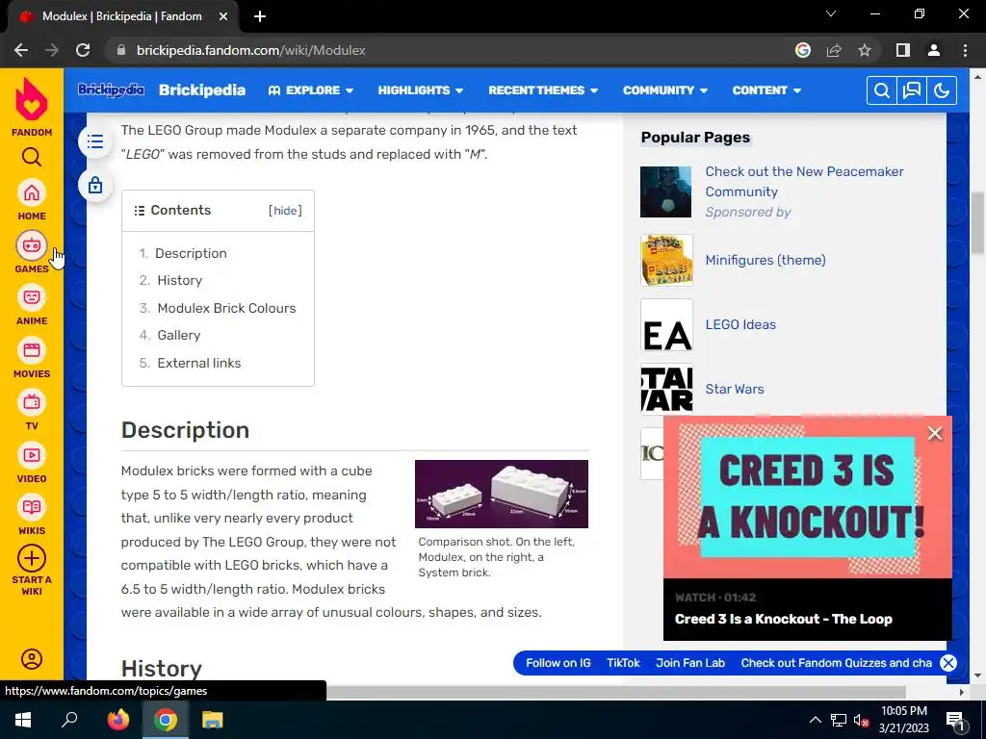Open Chrome profile icon
This screenshot has height=739, width=986.
point(934,50)
